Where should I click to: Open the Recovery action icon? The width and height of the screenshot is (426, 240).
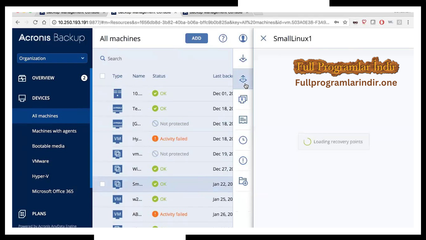tap(243, 79)
